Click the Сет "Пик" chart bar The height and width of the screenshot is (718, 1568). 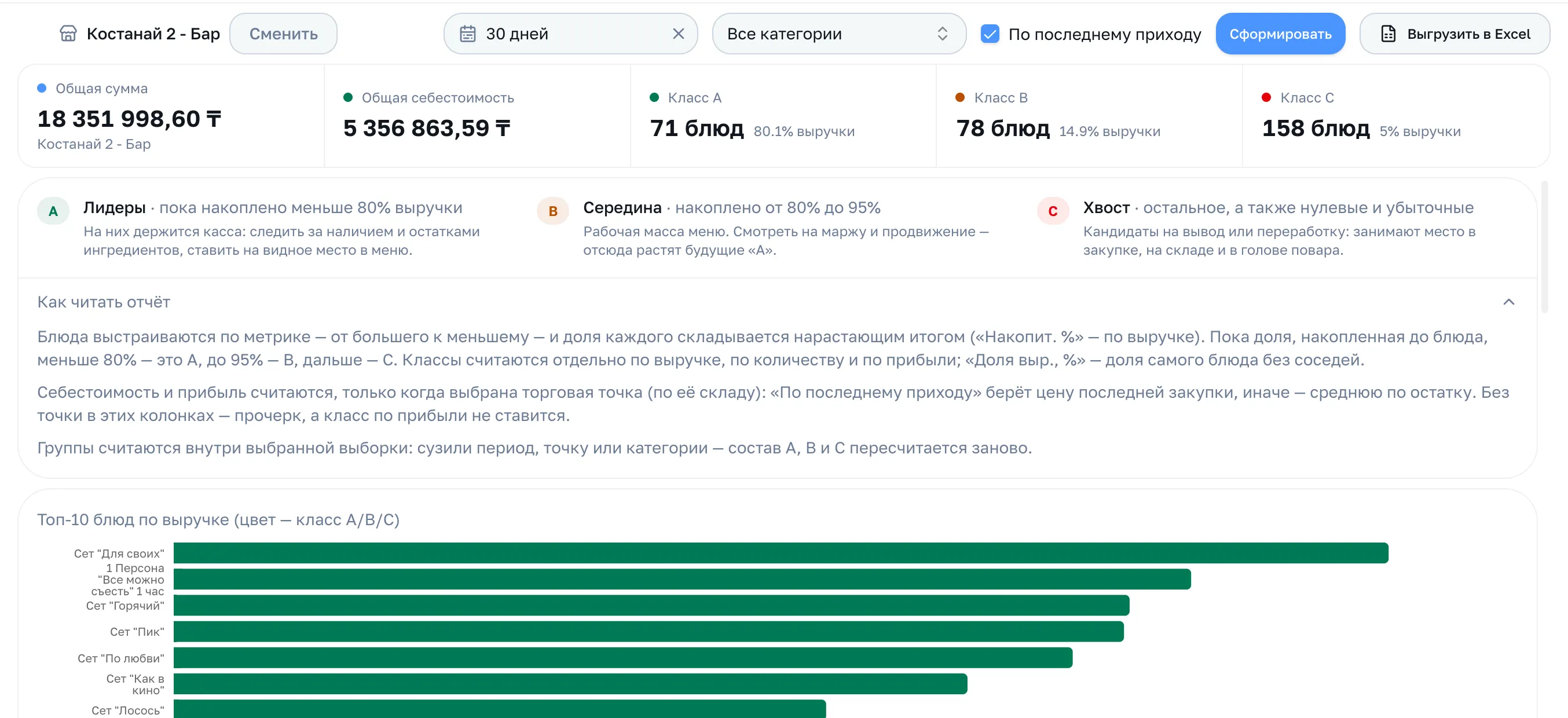pyautogui.click(x=649, y=631)
